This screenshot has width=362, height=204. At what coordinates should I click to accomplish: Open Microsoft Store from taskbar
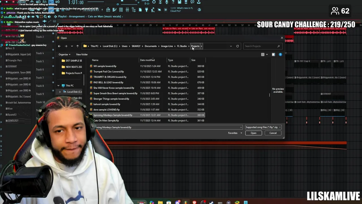point(169,202)
